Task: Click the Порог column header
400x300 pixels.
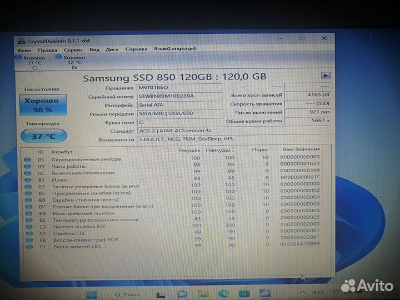Action: (260, 150)
